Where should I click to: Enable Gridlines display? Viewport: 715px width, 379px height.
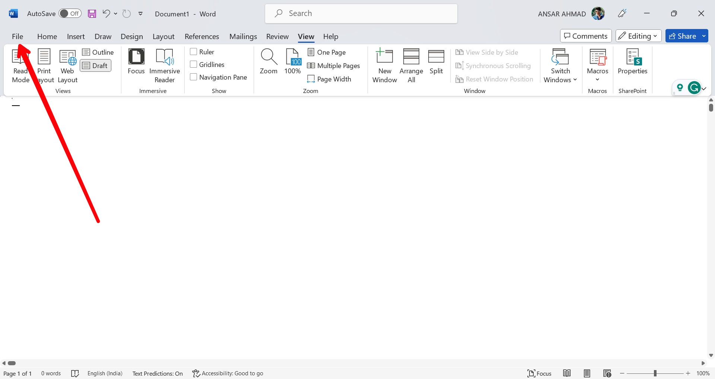(x=194, y=64)
